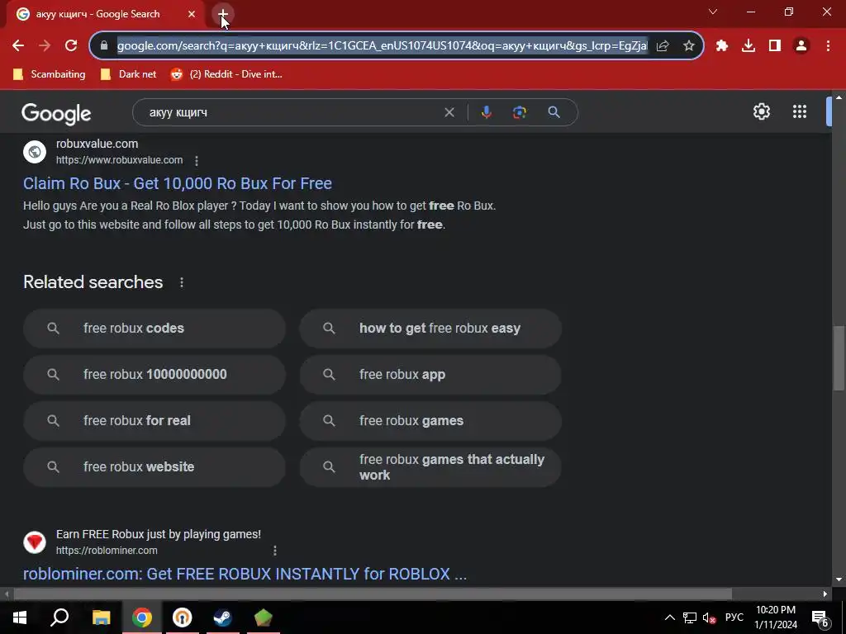Search by image with Lens icon
Viewport: 846px width, 634px height.
(x=519, y=112)
